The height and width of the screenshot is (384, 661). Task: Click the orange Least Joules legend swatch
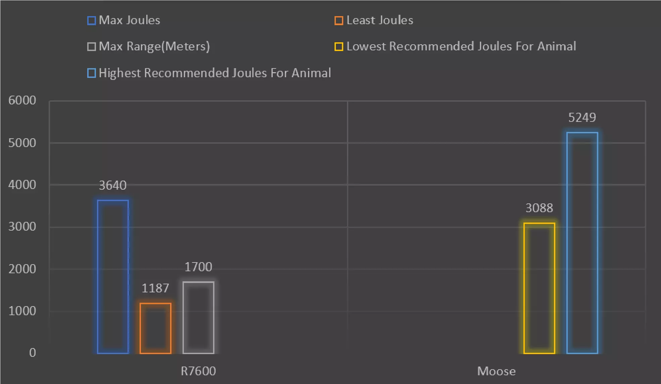point(339,21)
